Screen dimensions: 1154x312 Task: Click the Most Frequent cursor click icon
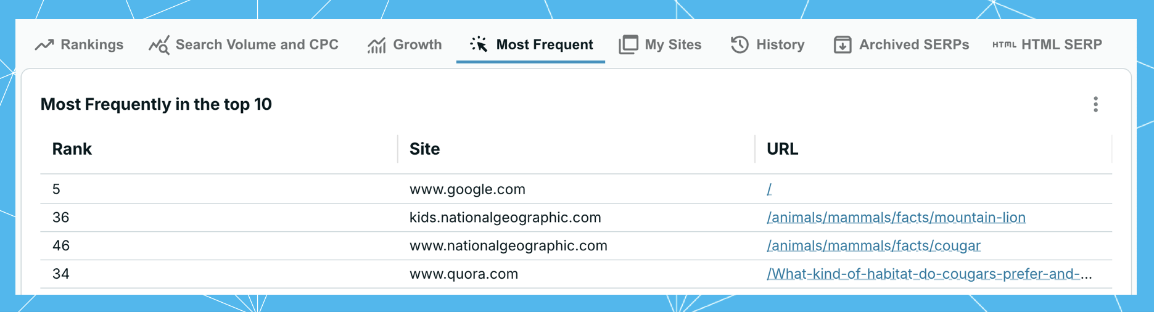pos(479,44)
